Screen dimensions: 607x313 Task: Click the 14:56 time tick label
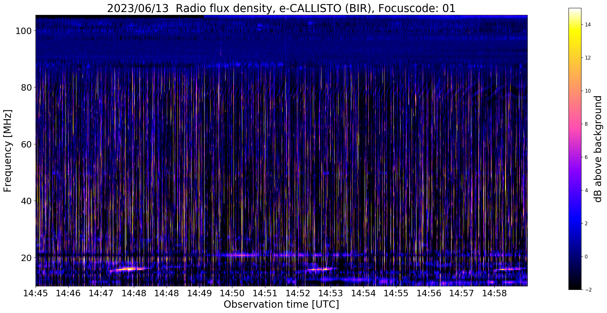(x=429, y=293)
